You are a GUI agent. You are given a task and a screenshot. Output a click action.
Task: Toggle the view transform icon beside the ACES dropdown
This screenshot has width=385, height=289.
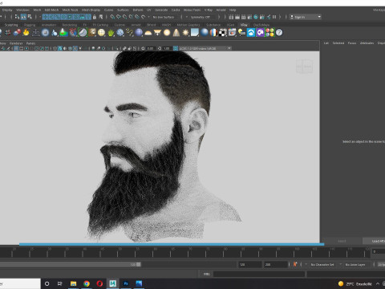[176, 48]
